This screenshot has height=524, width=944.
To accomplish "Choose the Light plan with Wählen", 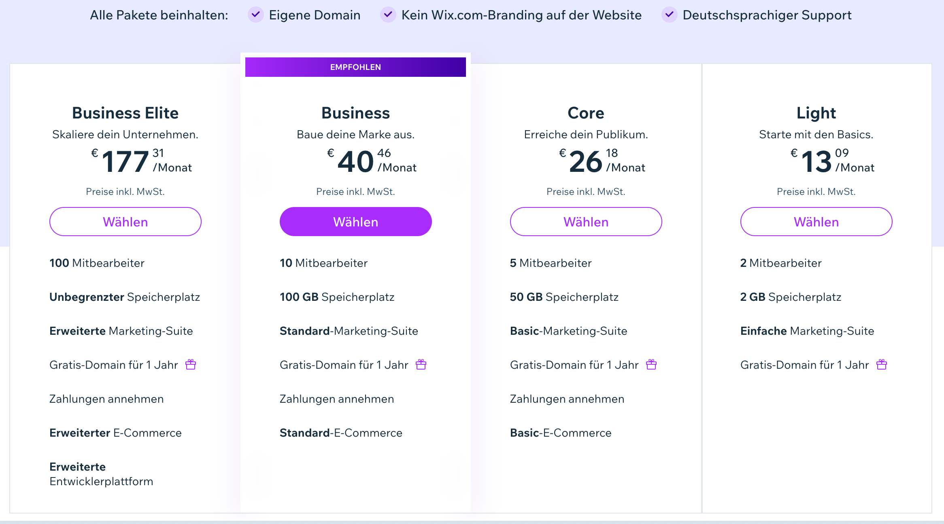I will tap(816, 222).
